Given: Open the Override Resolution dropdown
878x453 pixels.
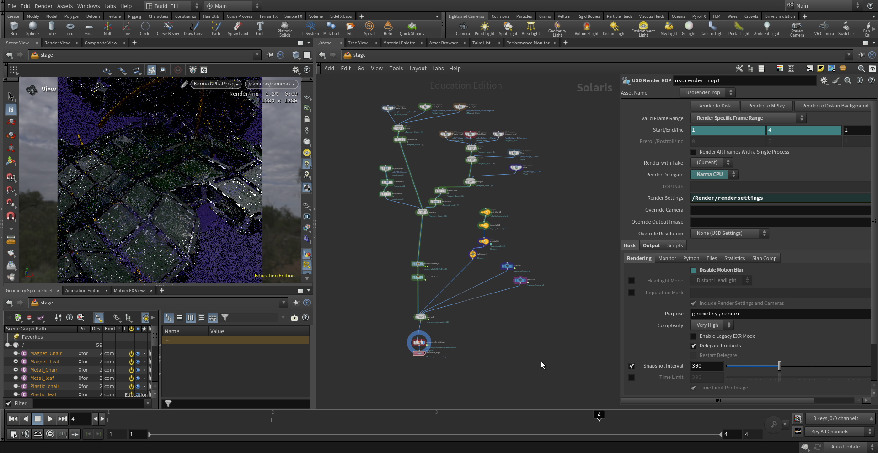Looking at the screenshot, I should [729, 234].
